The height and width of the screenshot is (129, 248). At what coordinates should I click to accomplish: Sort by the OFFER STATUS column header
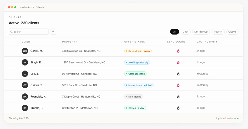[135, 42]
